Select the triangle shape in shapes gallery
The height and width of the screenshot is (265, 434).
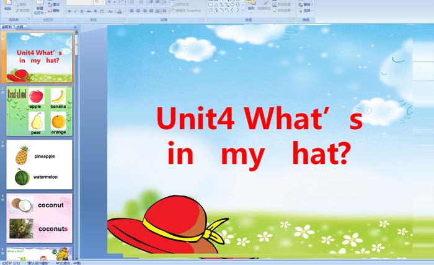(x=216, y=5)
